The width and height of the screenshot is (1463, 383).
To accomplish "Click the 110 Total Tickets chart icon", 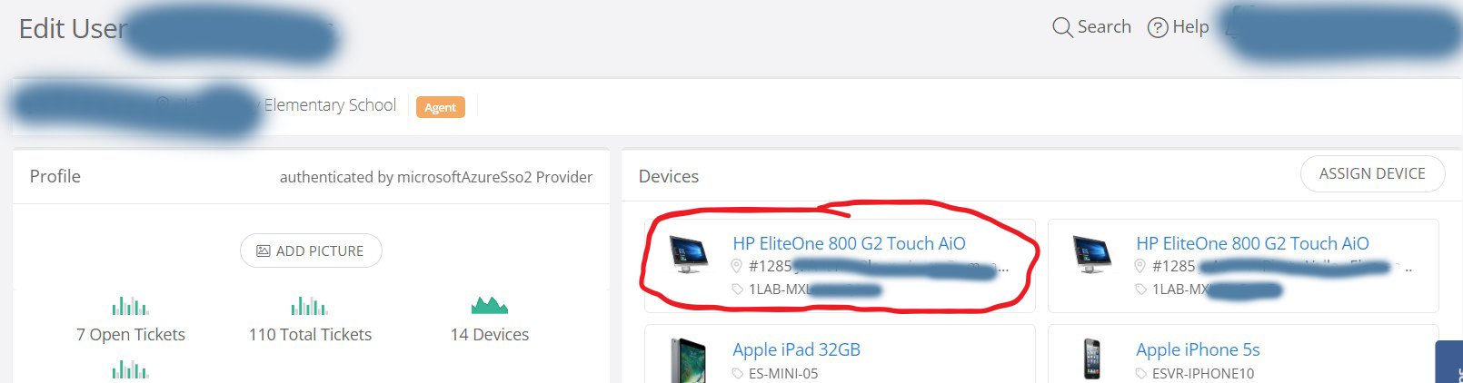I will (309, 306).
